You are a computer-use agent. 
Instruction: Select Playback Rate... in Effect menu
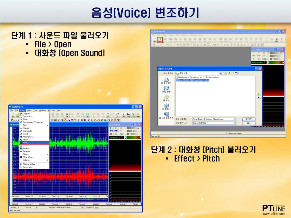tap(34, 164)
